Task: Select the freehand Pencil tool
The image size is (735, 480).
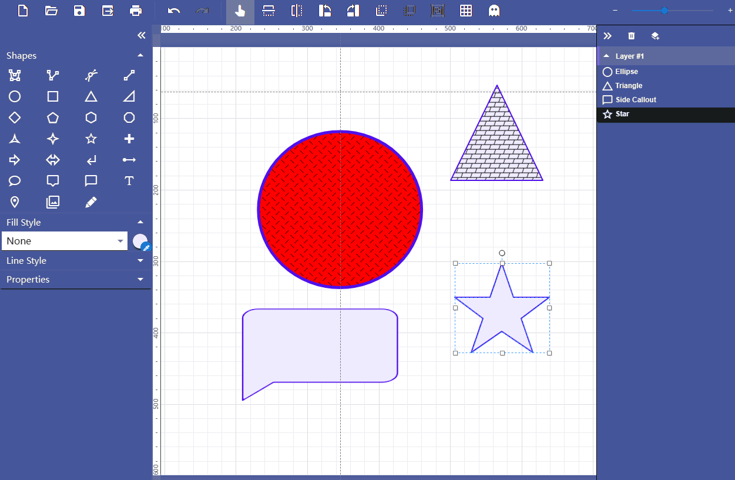Action: tap(91, 202)
